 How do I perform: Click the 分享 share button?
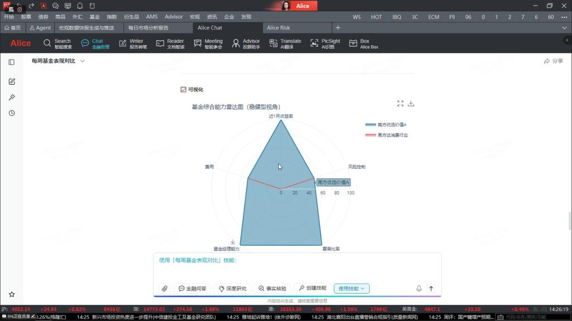point(553,61)
